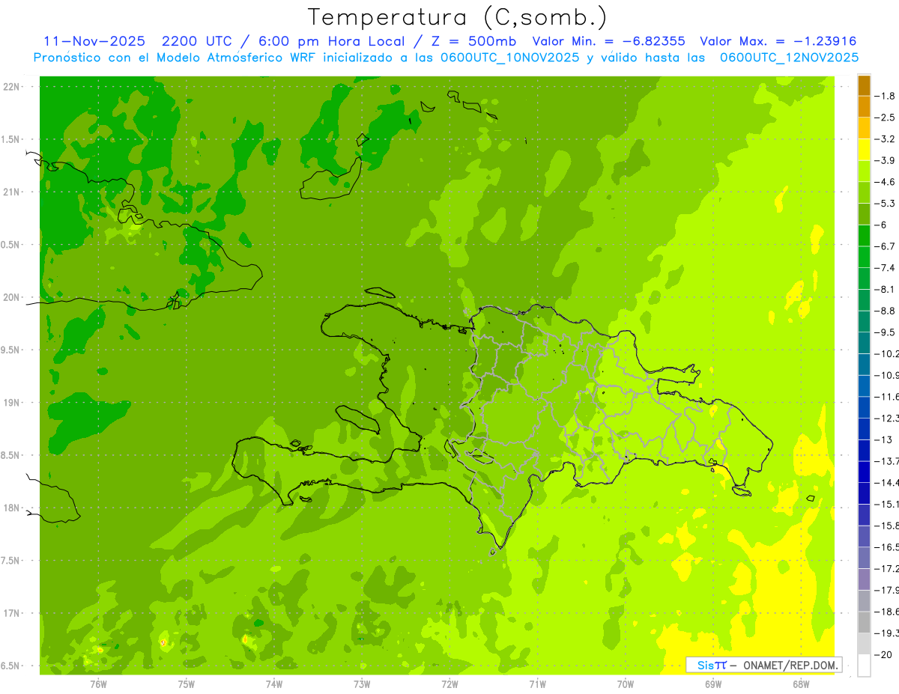Pick the legend swatch between -13.7 and -14.4
The image size is (899, 694).
(865, 472)
